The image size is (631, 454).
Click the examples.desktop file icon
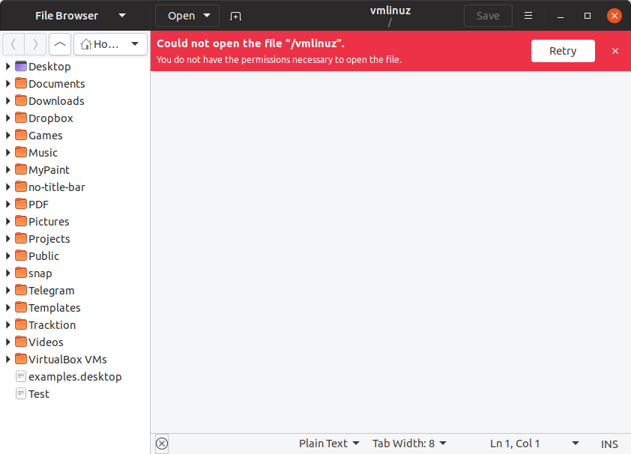point(21,376)
